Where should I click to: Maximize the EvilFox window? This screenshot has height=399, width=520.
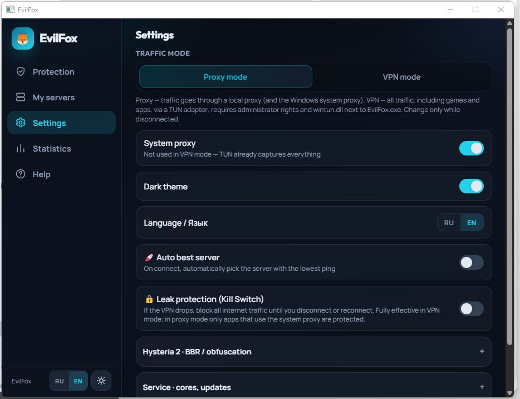475,9
